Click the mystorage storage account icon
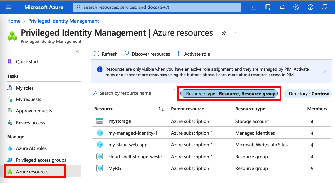The height and width of the screenshot is (183, 335). pos(100,121)
